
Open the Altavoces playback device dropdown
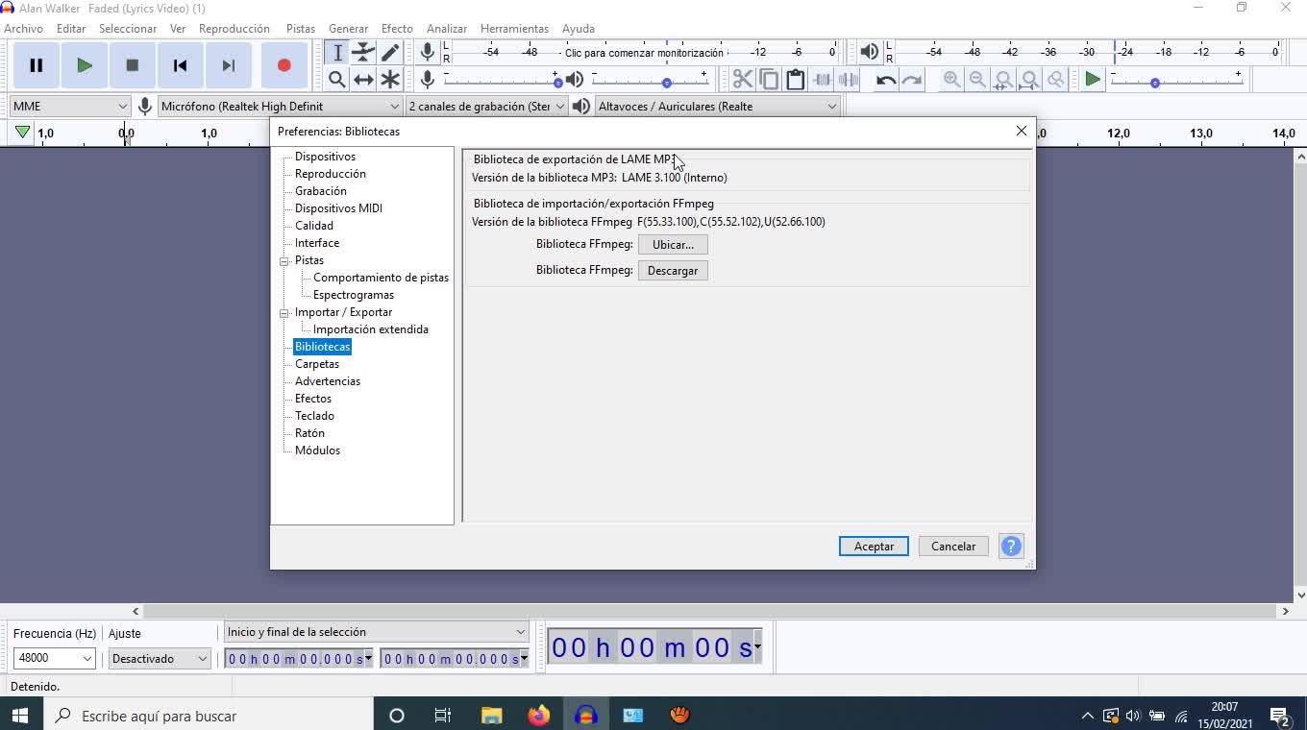click(x=717, y=106)
